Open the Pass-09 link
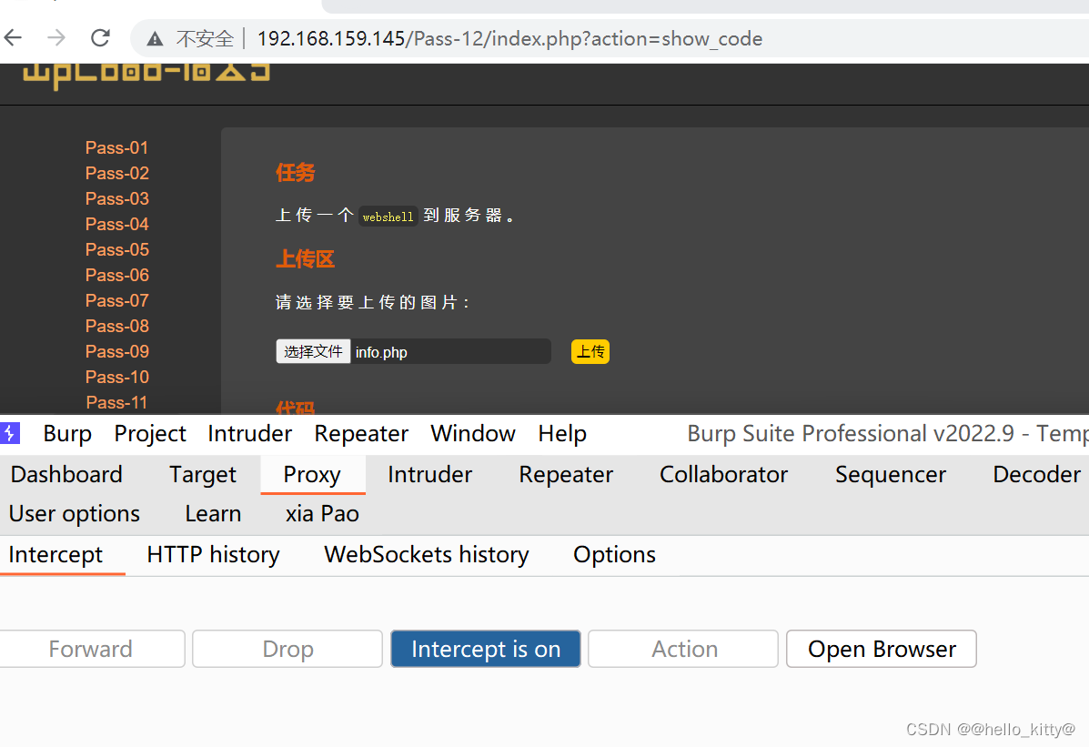The width and height of the screenshot is (1089, 747). coord(116,351)
